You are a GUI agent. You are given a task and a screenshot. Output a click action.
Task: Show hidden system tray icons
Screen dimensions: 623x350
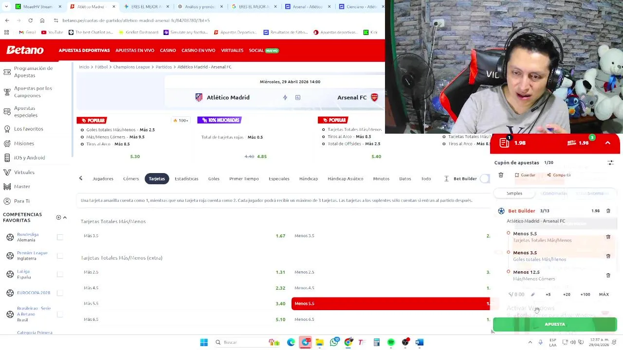coord(530,343)
